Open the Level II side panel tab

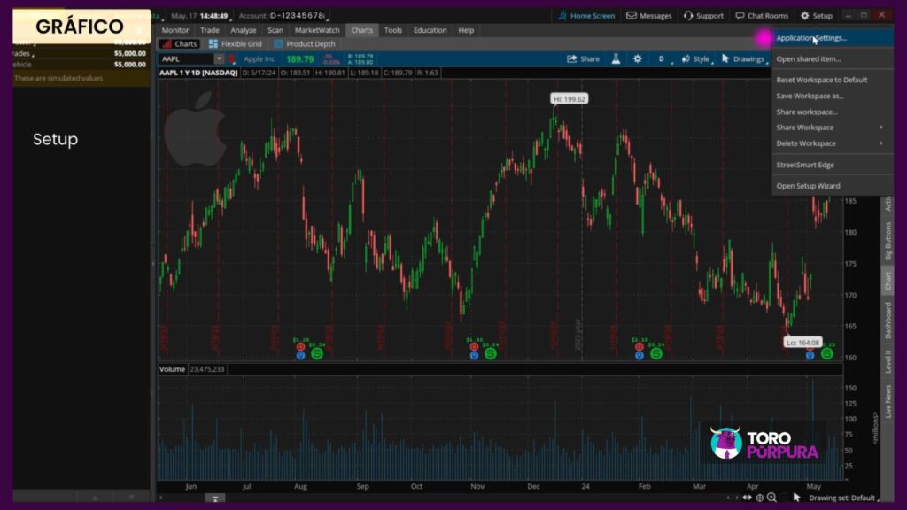coord(888,361)
